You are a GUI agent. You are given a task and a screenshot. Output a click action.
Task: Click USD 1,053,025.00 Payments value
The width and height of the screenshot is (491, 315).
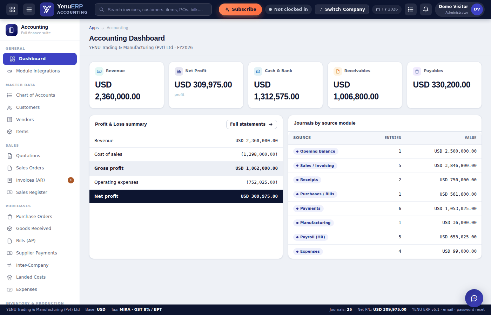(x=455, y=209)
